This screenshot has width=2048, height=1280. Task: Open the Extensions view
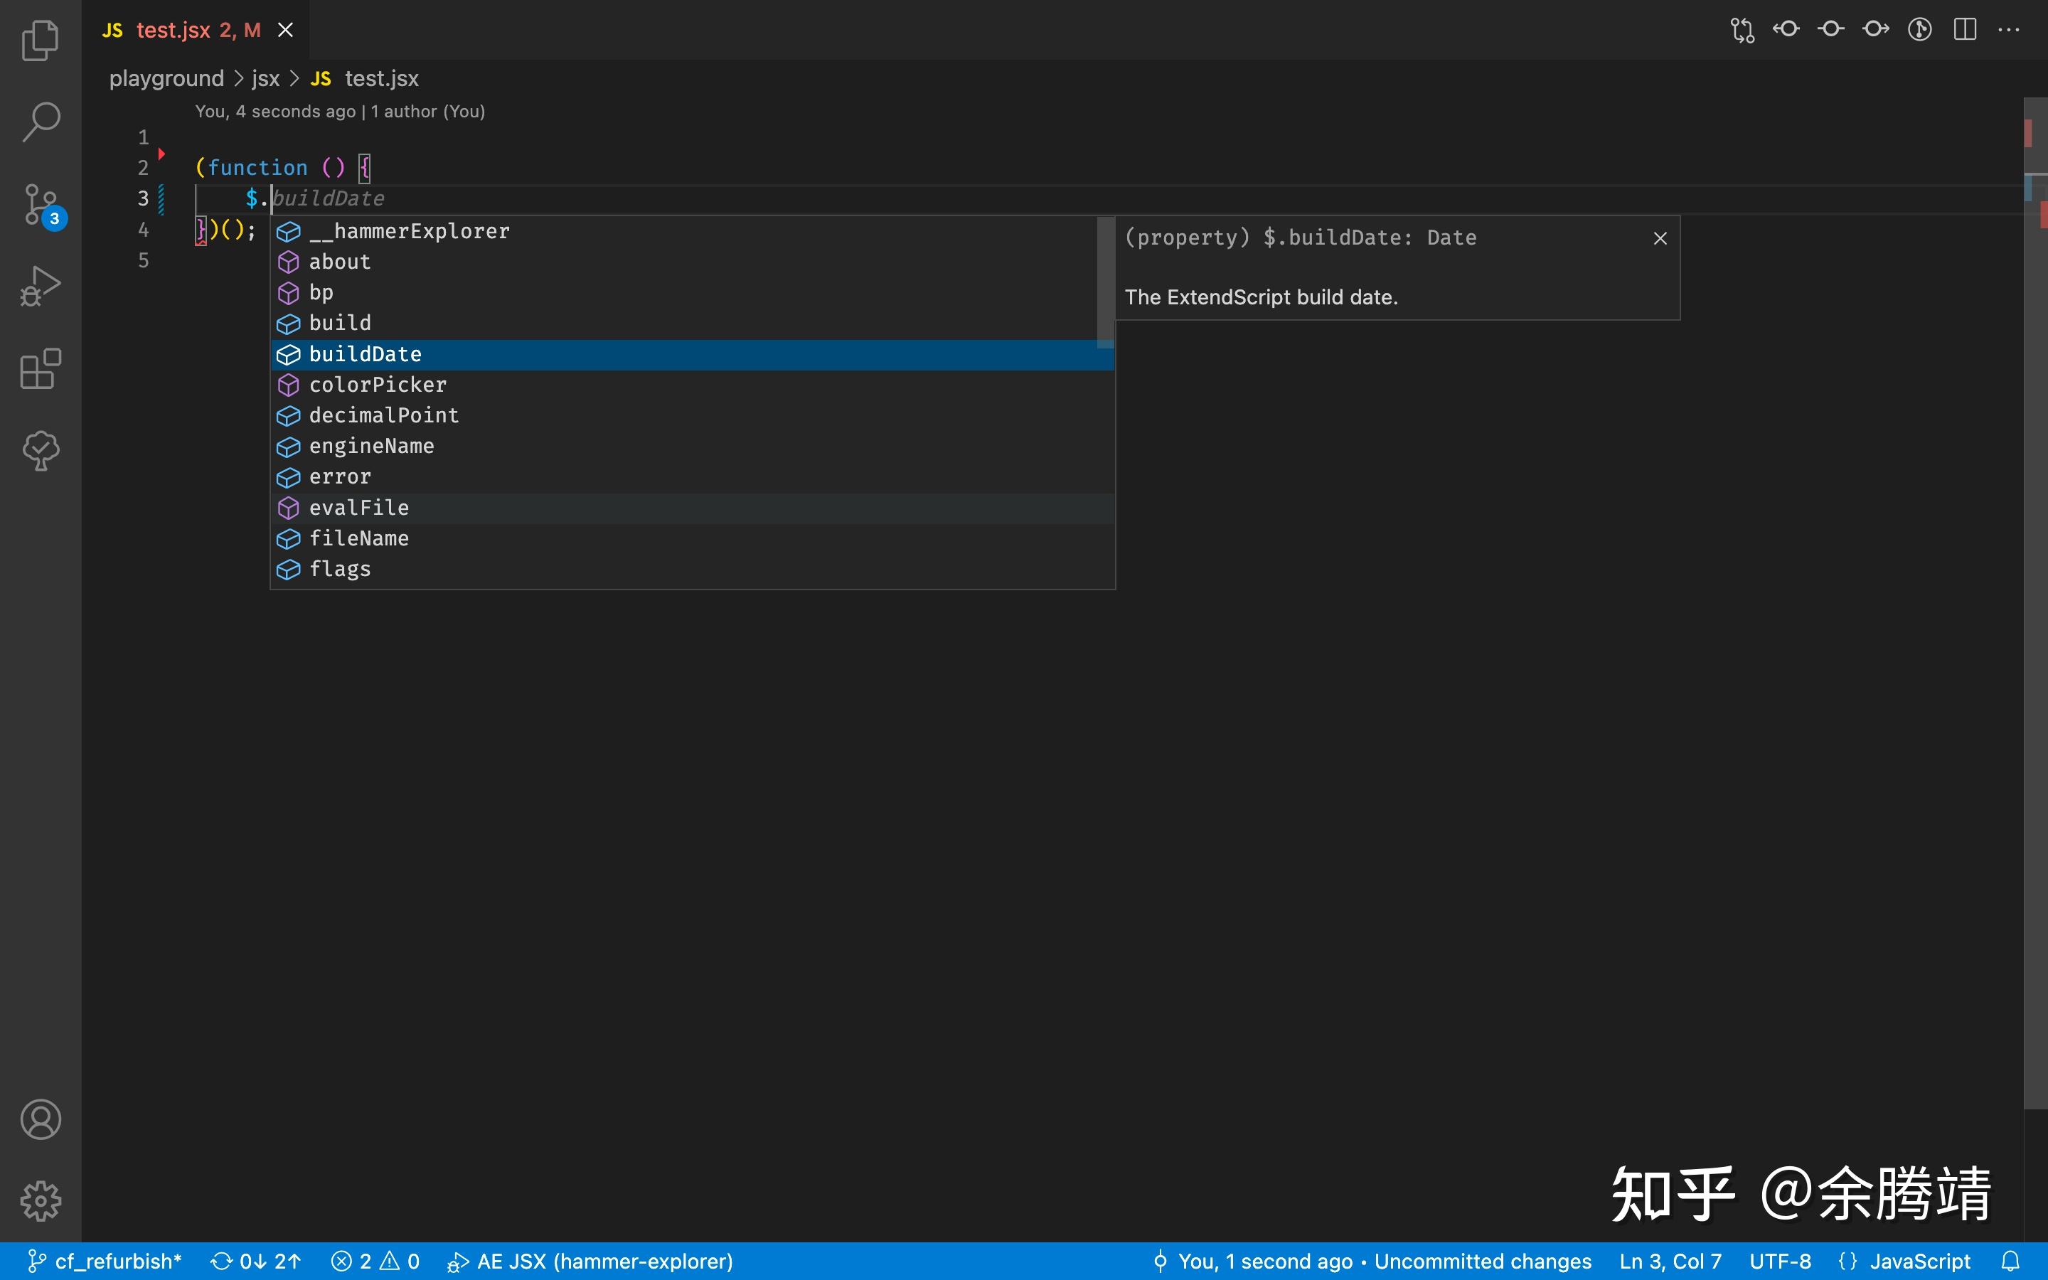click(40, 369)
